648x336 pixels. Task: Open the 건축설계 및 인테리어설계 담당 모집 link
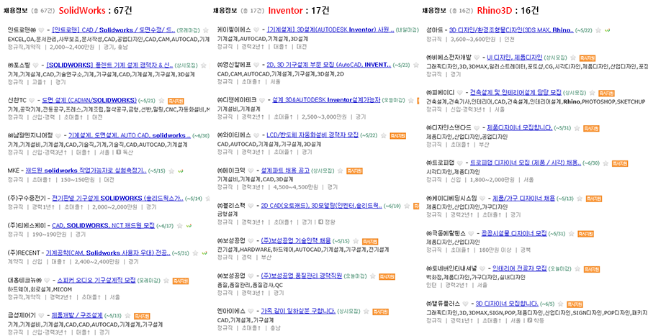(516, 93)
